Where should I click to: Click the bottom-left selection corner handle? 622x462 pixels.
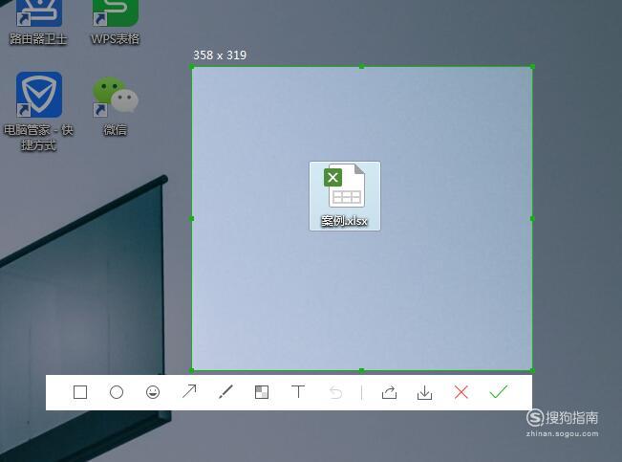[192, 370]
